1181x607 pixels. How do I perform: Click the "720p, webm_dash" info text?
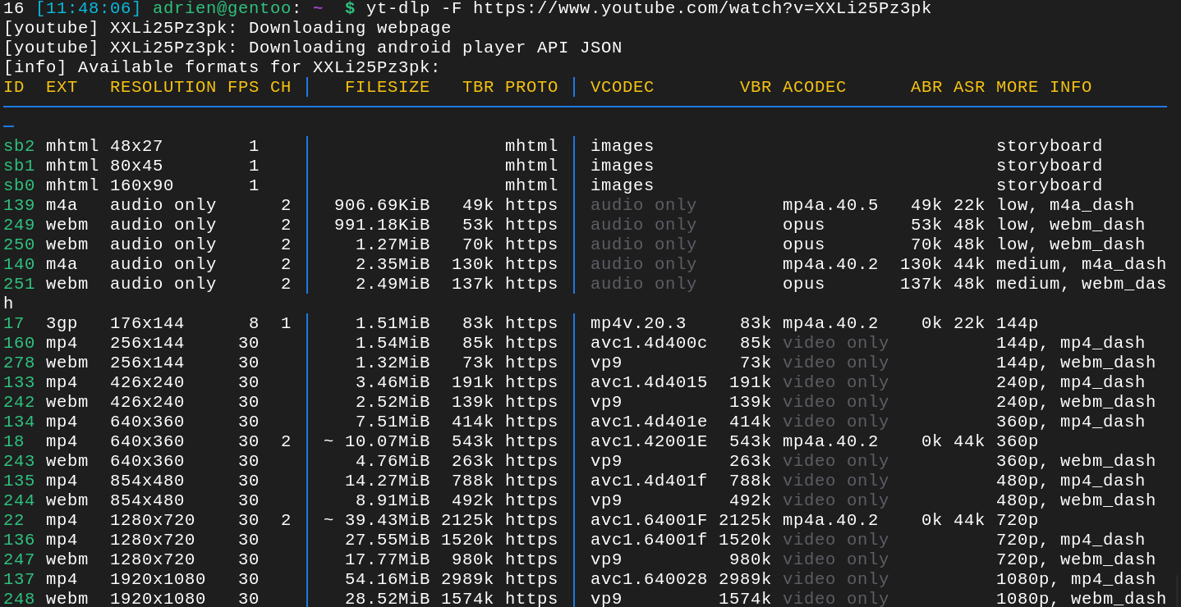click(x=1076, y=559)
